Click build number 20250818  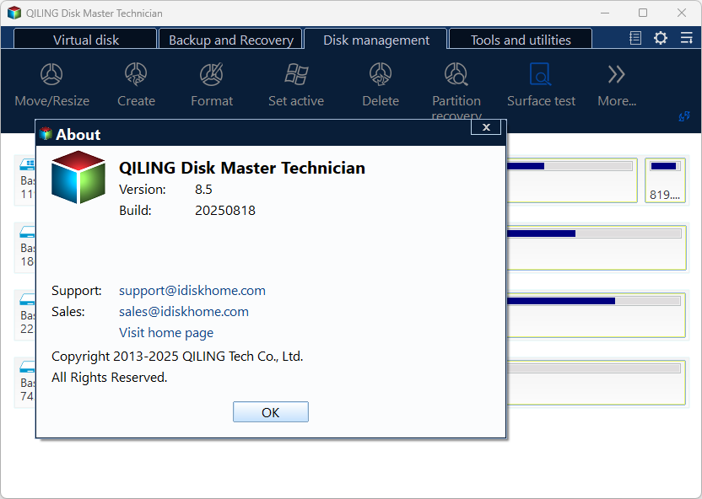(x=224, y=211)
